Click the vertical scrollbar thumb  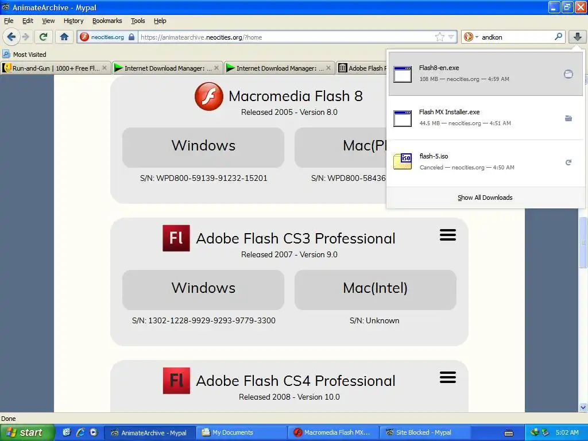tap(583, 242)
